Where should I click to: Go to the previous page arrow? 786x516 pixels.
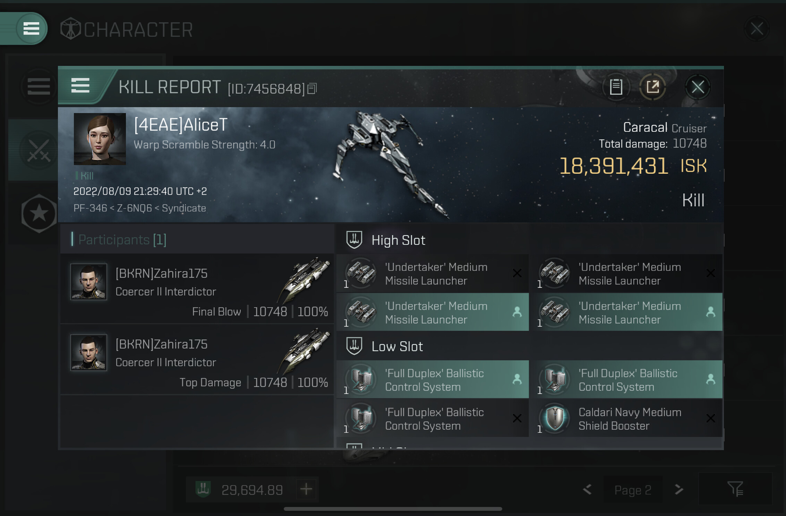click(x=587, y=489)
